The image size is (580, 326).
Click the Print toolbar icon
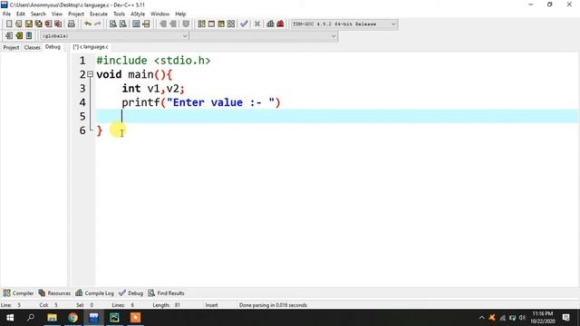[72, 24]
